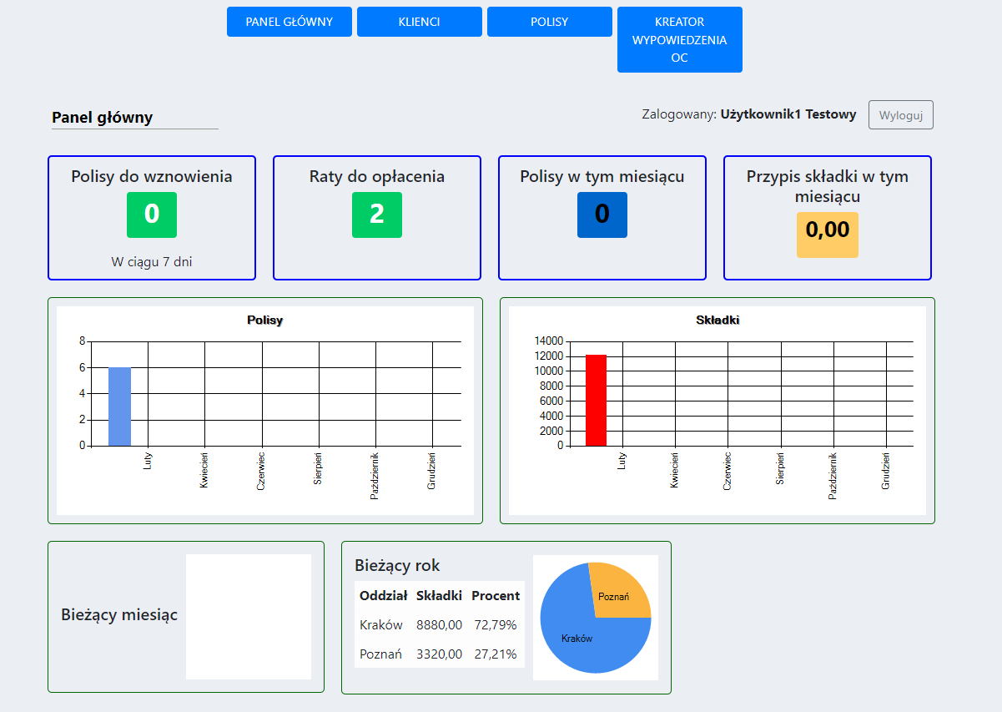The width and height of the screenshot is (1002, 712).
Task: Click the Wyloguj button
Action: click(901, 115)
